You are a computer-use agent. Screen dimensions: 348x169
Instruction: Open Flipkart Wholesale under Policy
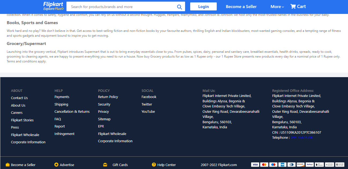tap(112, 134)
